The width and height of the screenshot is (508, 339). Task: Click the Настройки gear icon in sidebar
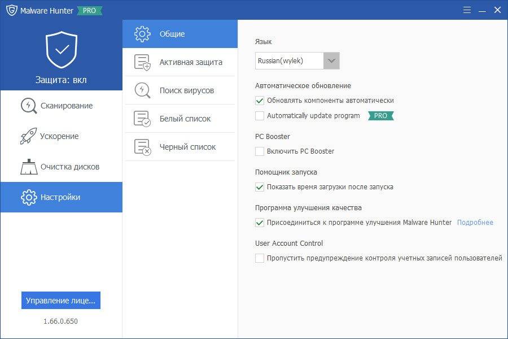(29, 197)
